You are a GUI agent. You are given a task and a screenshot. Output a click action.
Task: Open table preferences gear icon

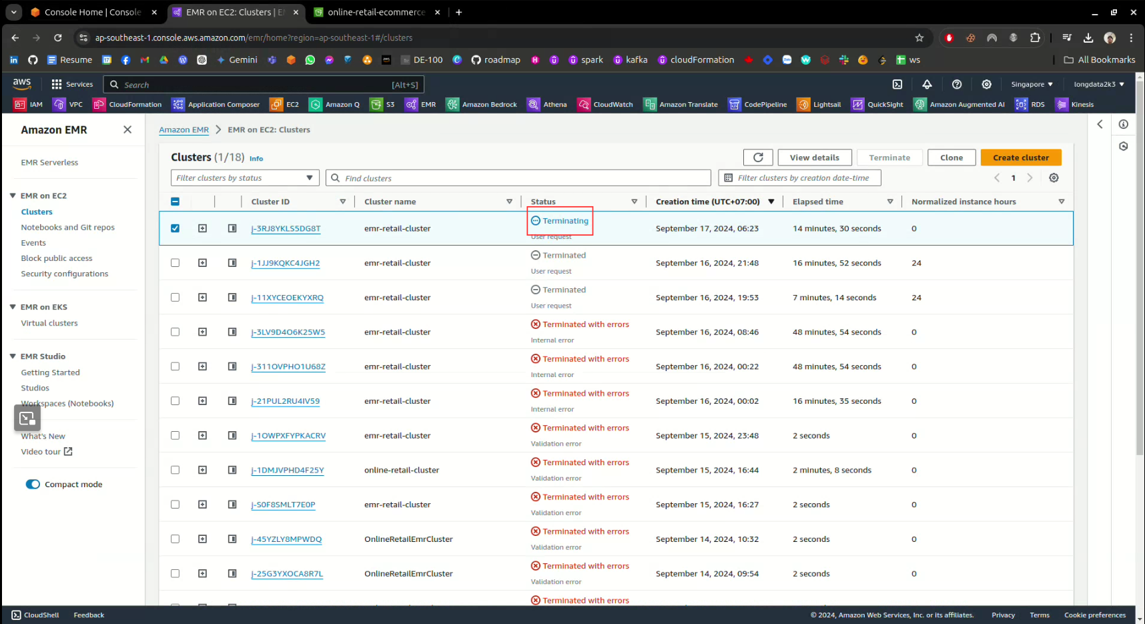coord(1054,178)
